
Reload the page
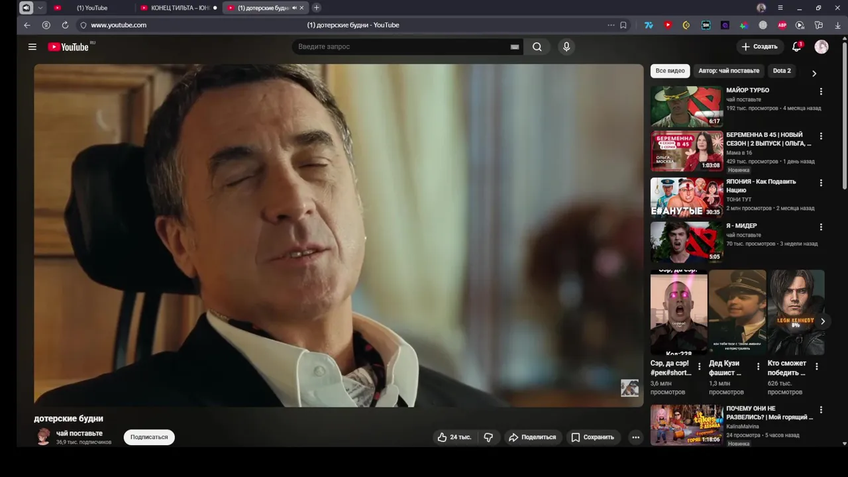pos(65,25)
